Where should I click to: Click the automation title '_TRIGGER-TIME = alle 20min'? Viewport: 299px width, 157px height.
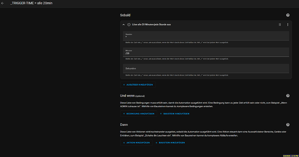31,3
